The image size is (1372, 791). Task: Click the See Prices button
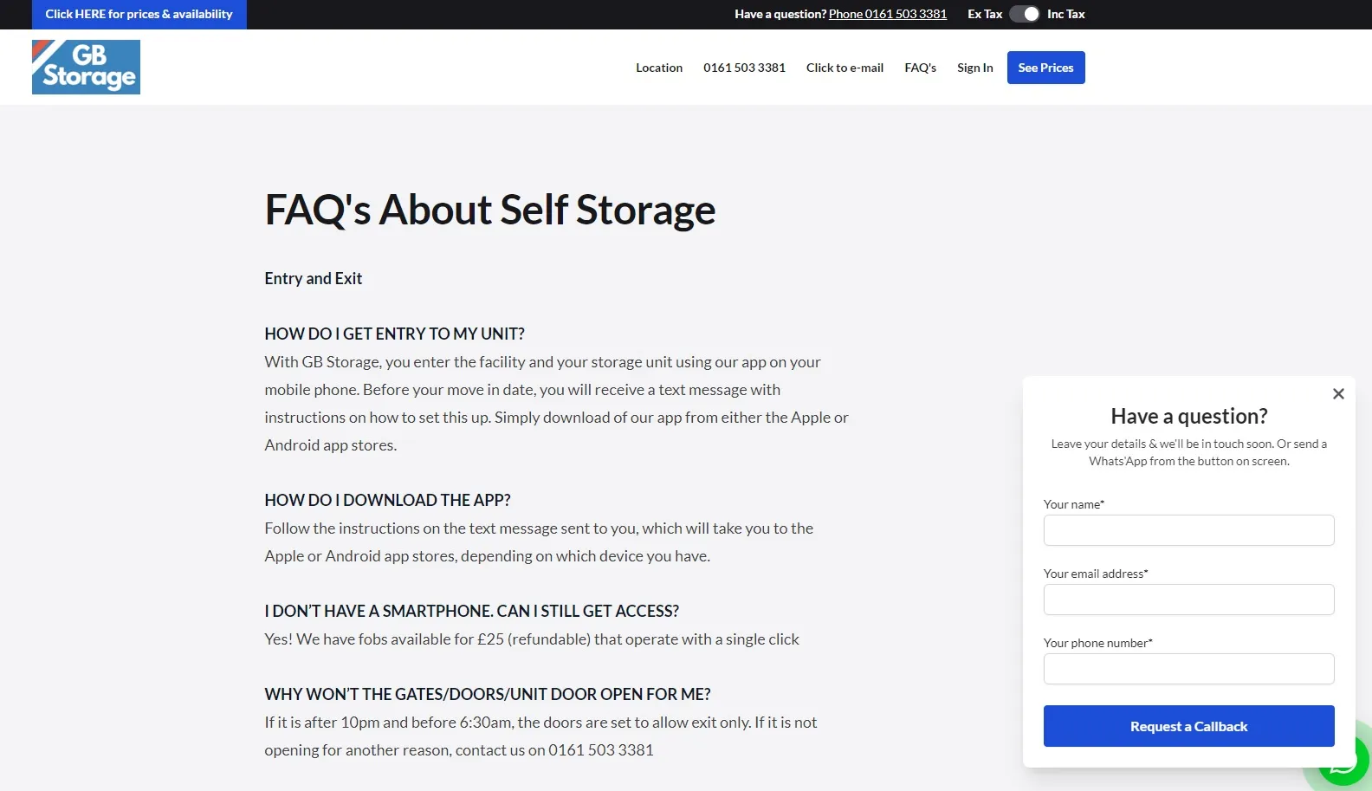tap(1045, 68)
